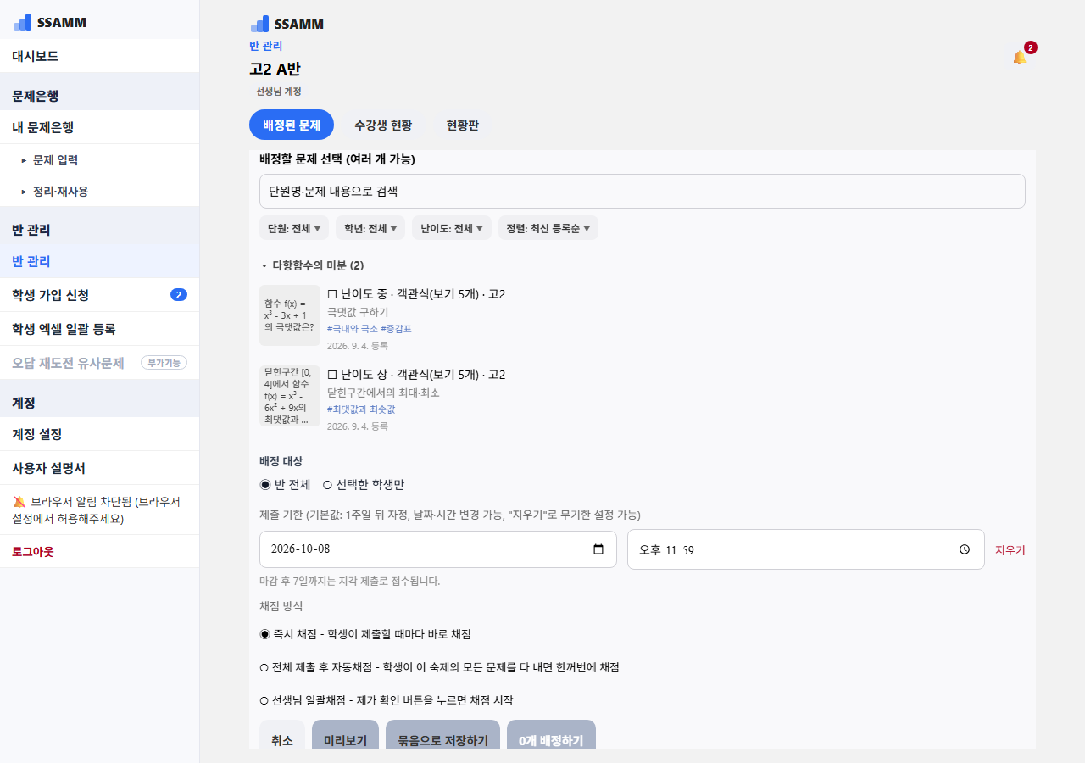Switch to the 수강생 현황 tab

pyautogui.click(x=383, y=125)
